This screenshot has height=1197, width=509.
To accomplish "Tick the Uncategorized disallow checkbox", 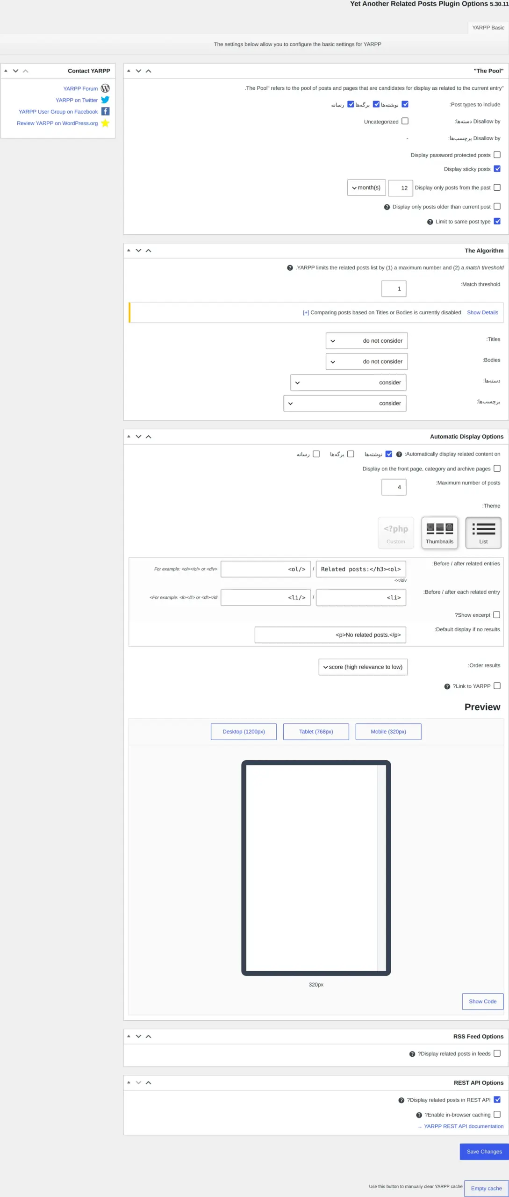I will (x=405, y=121).
